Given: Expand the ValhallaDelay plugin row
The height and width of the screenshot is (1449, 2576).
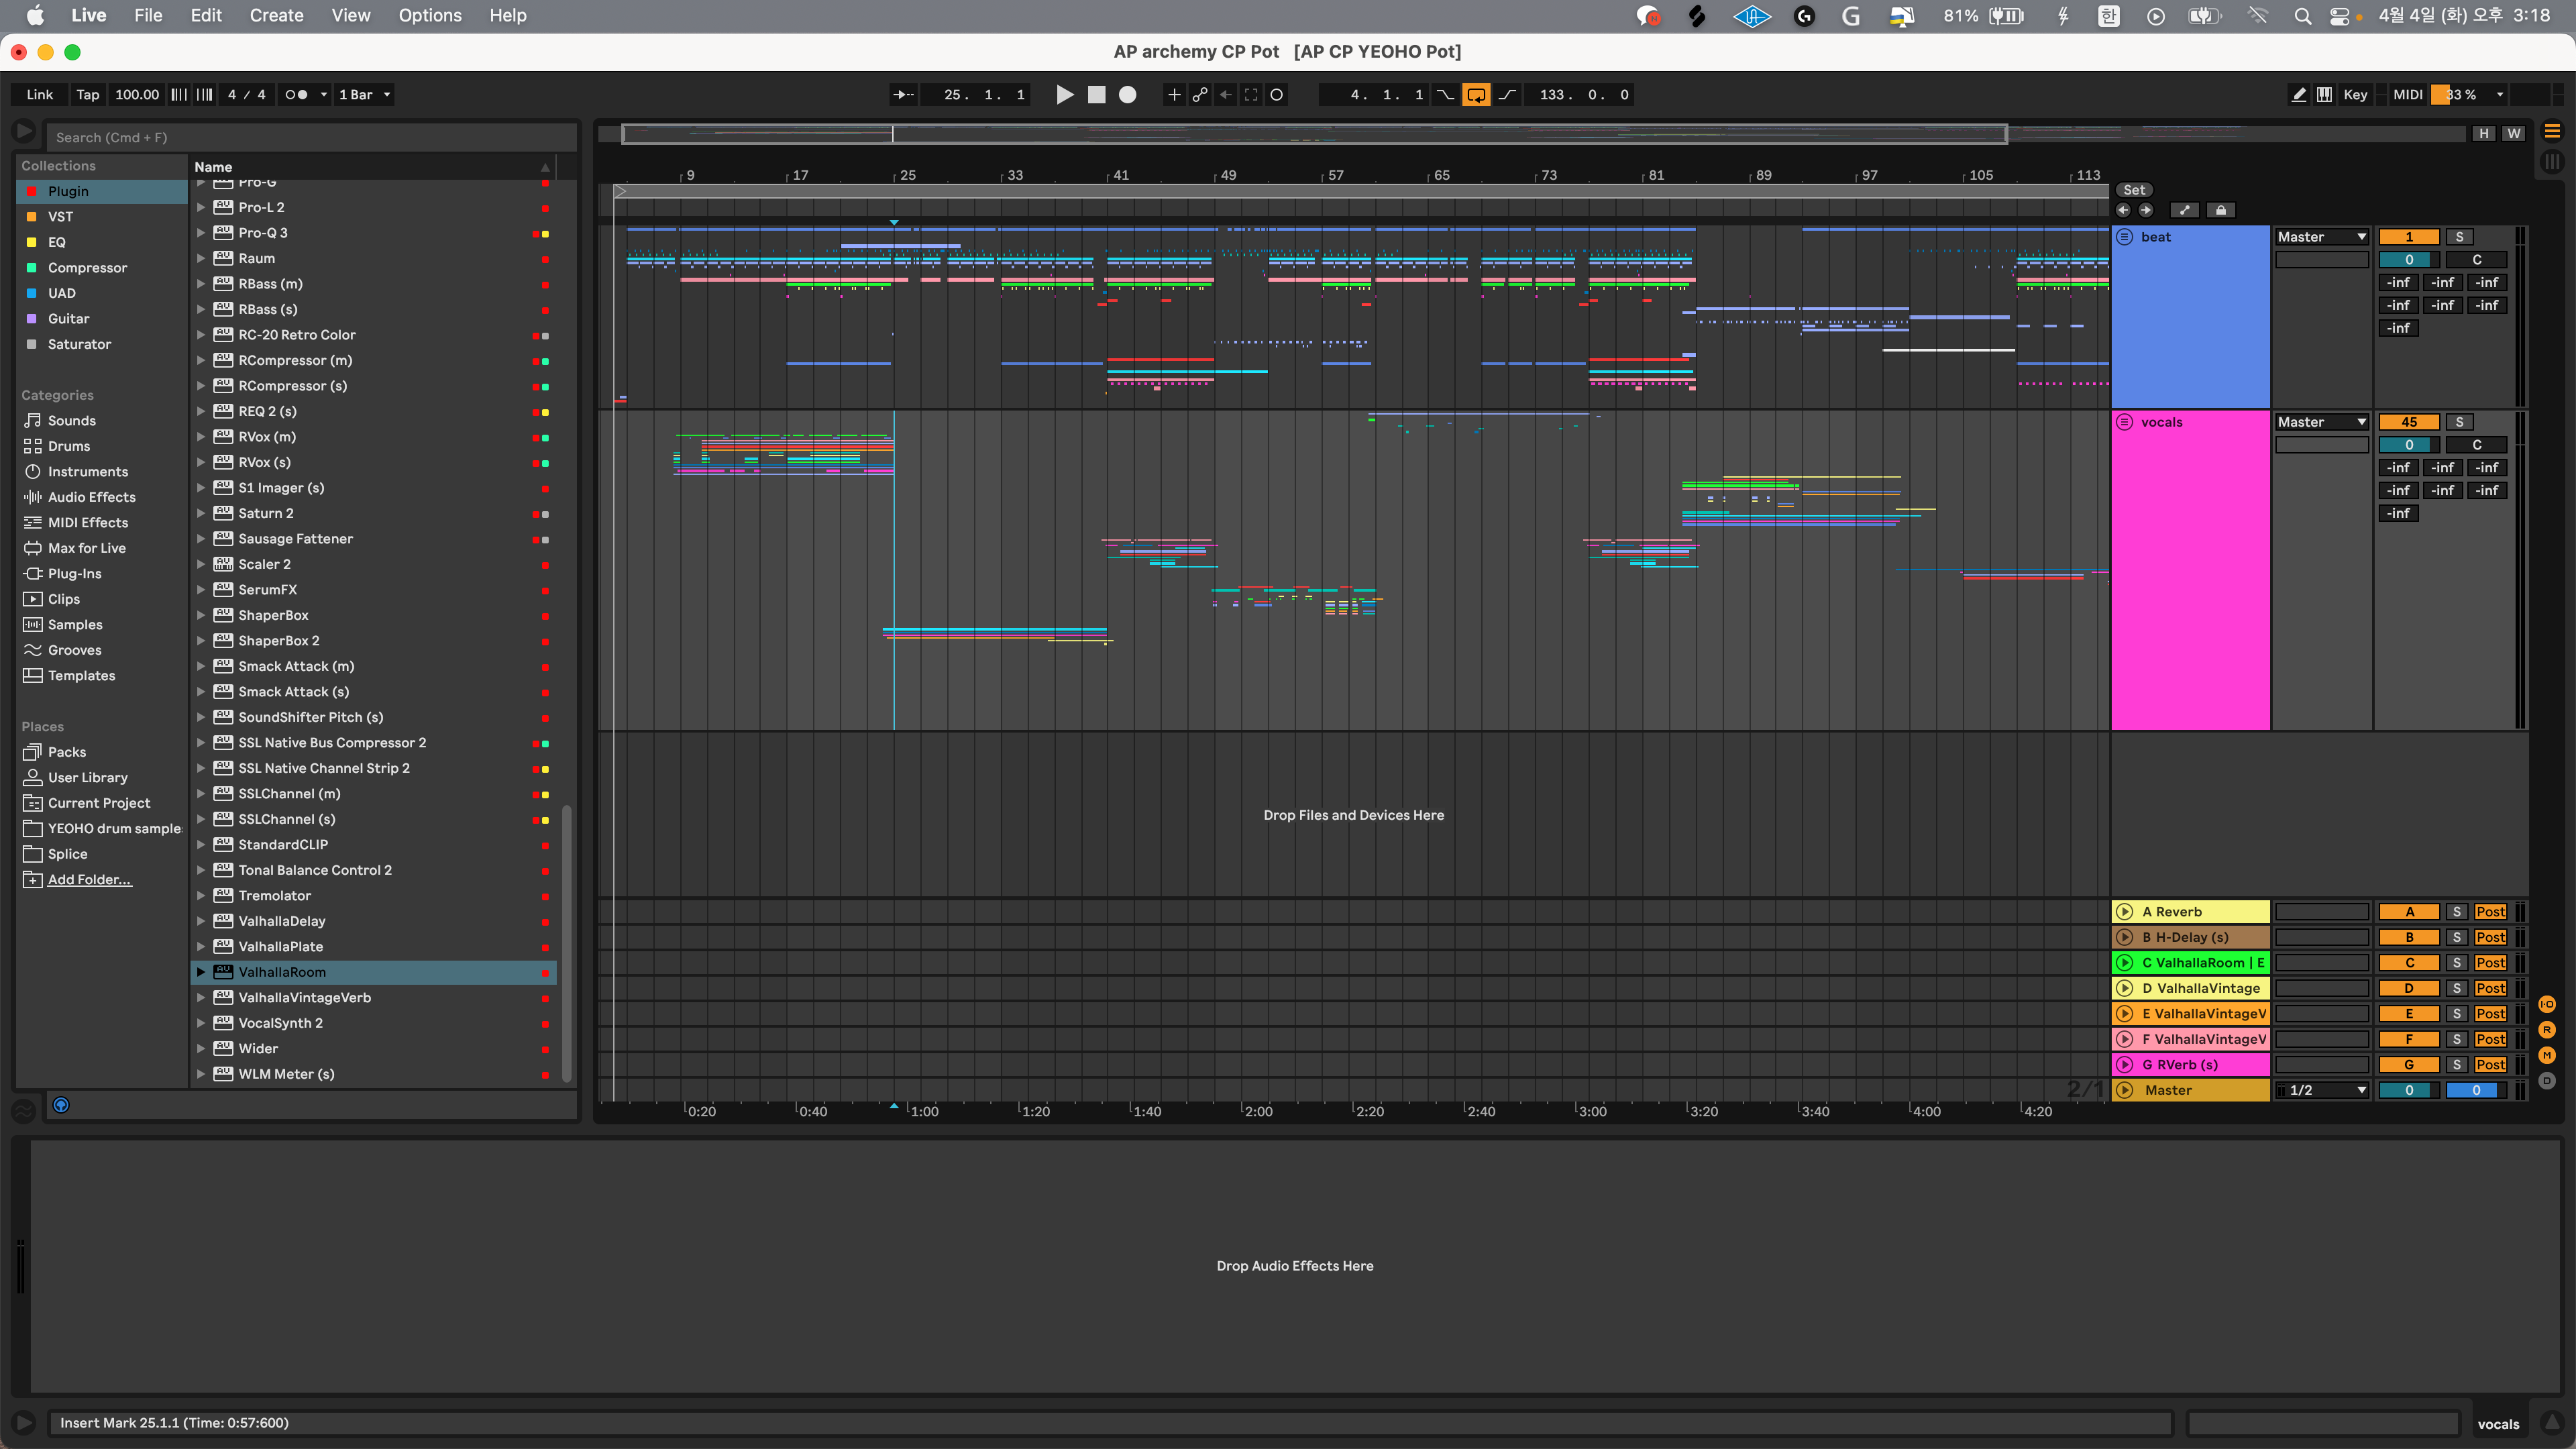Looking at the screenshot, I should [x=201, y=921].
